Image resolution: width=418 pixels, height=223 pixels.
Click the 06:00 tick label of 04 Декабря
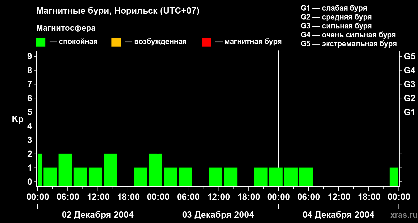click(308, 197)
